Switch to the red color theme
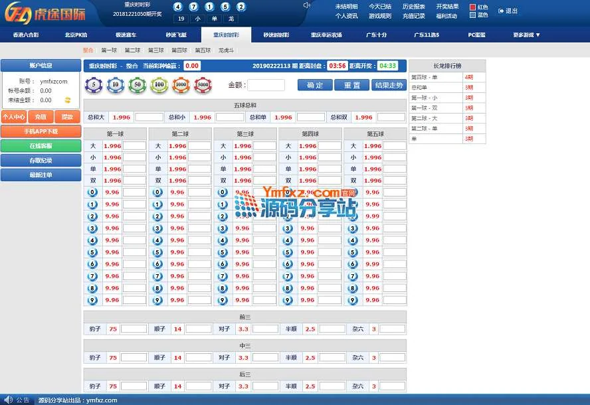Image resolution: width=590 pixels, height=405 pixels. pyautogui.click(x=473, y=7)
